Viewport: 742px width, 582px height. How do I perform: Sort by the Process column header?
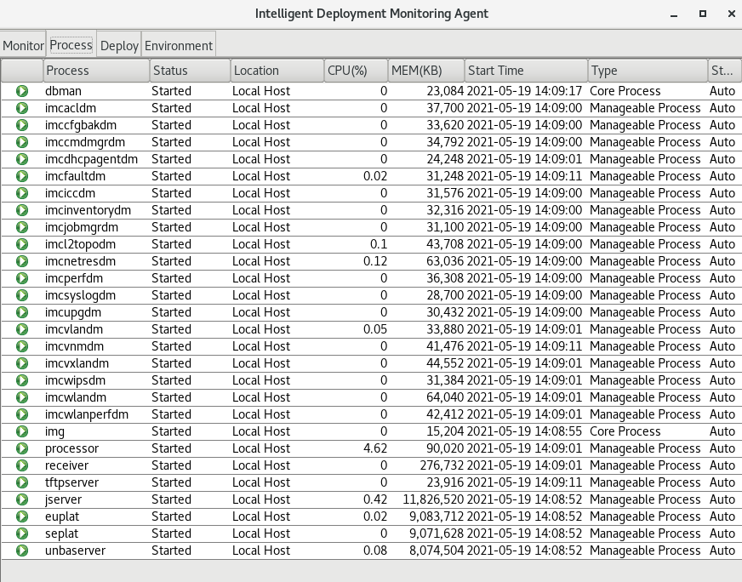pos(96,71)
